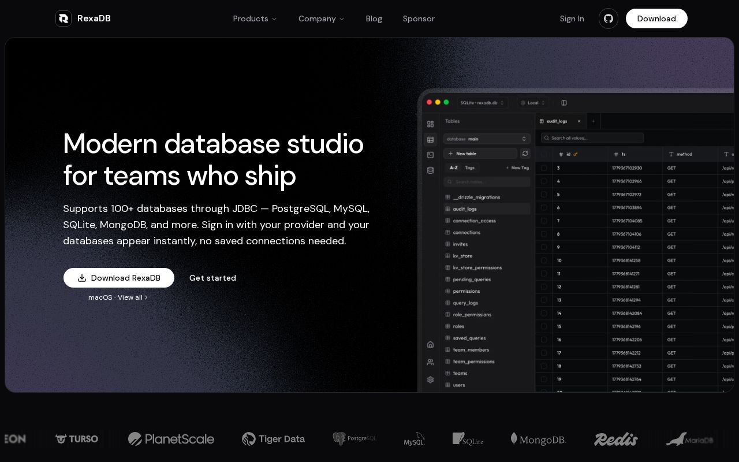Click the Download RexaDB button
The image size is (739, 462).
click(119, 278)
